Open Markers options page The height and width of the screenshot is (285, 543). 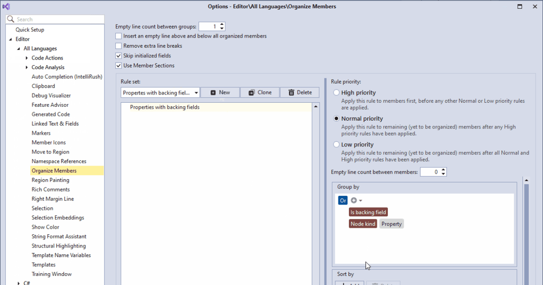(x=41, y=133)
